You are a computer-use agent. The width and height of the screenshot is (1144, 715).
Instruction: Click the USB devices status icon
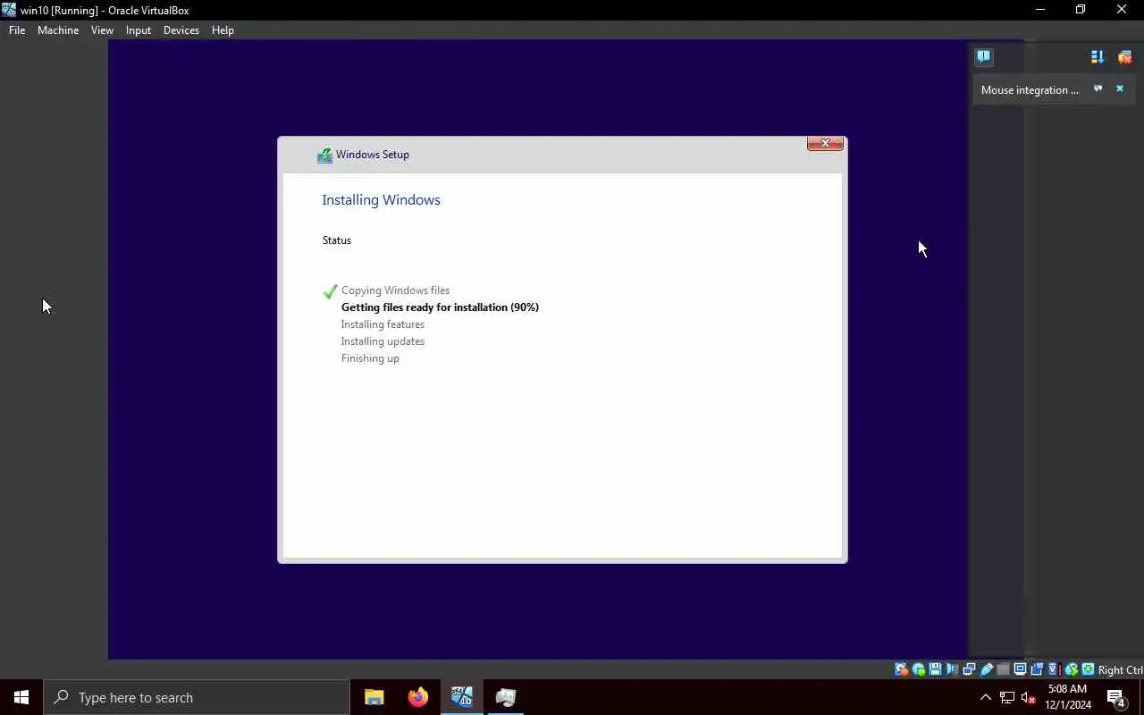pyautogui.click(x=986, y=669)
